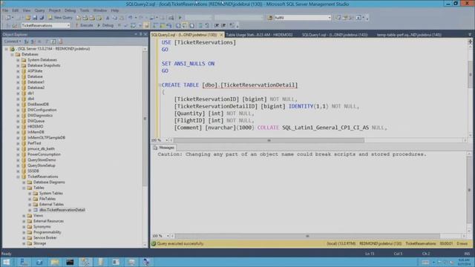
Task: Open the editor zoom level 100% dropdown
Action: pyautogui.click(x=166, y=140)
